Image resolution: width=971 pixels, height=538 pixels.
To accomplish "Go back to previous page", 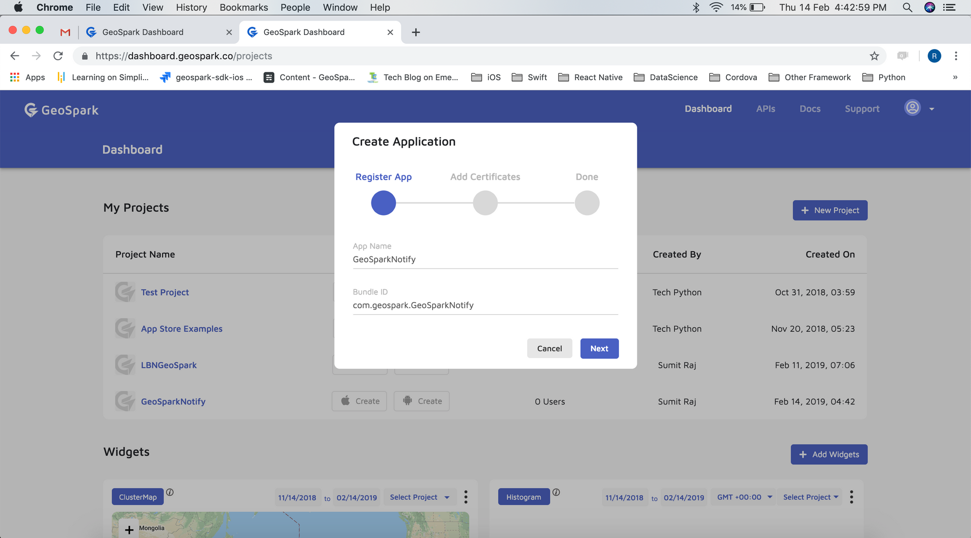I will [15, 56].
